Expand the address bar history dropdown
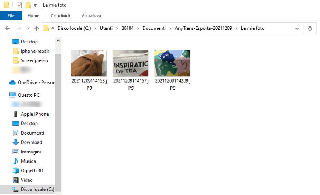The width and height of the screenshot is (320, 195). [297, 28]
